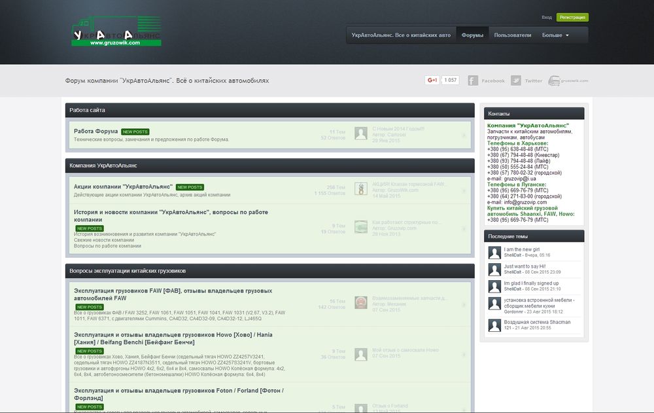Image resolution: width=654 pixels, height=413 pixels.
Task: Click last post 'С Новым 2014 Годом!!!'
Action: pos(398,129)
